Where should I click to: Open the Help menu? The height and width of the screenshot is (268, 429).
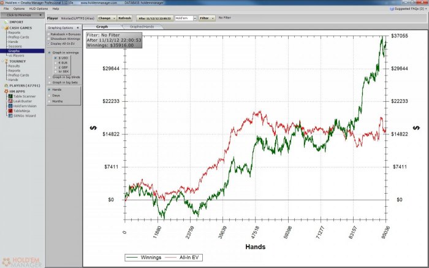[x=56, y=9]
